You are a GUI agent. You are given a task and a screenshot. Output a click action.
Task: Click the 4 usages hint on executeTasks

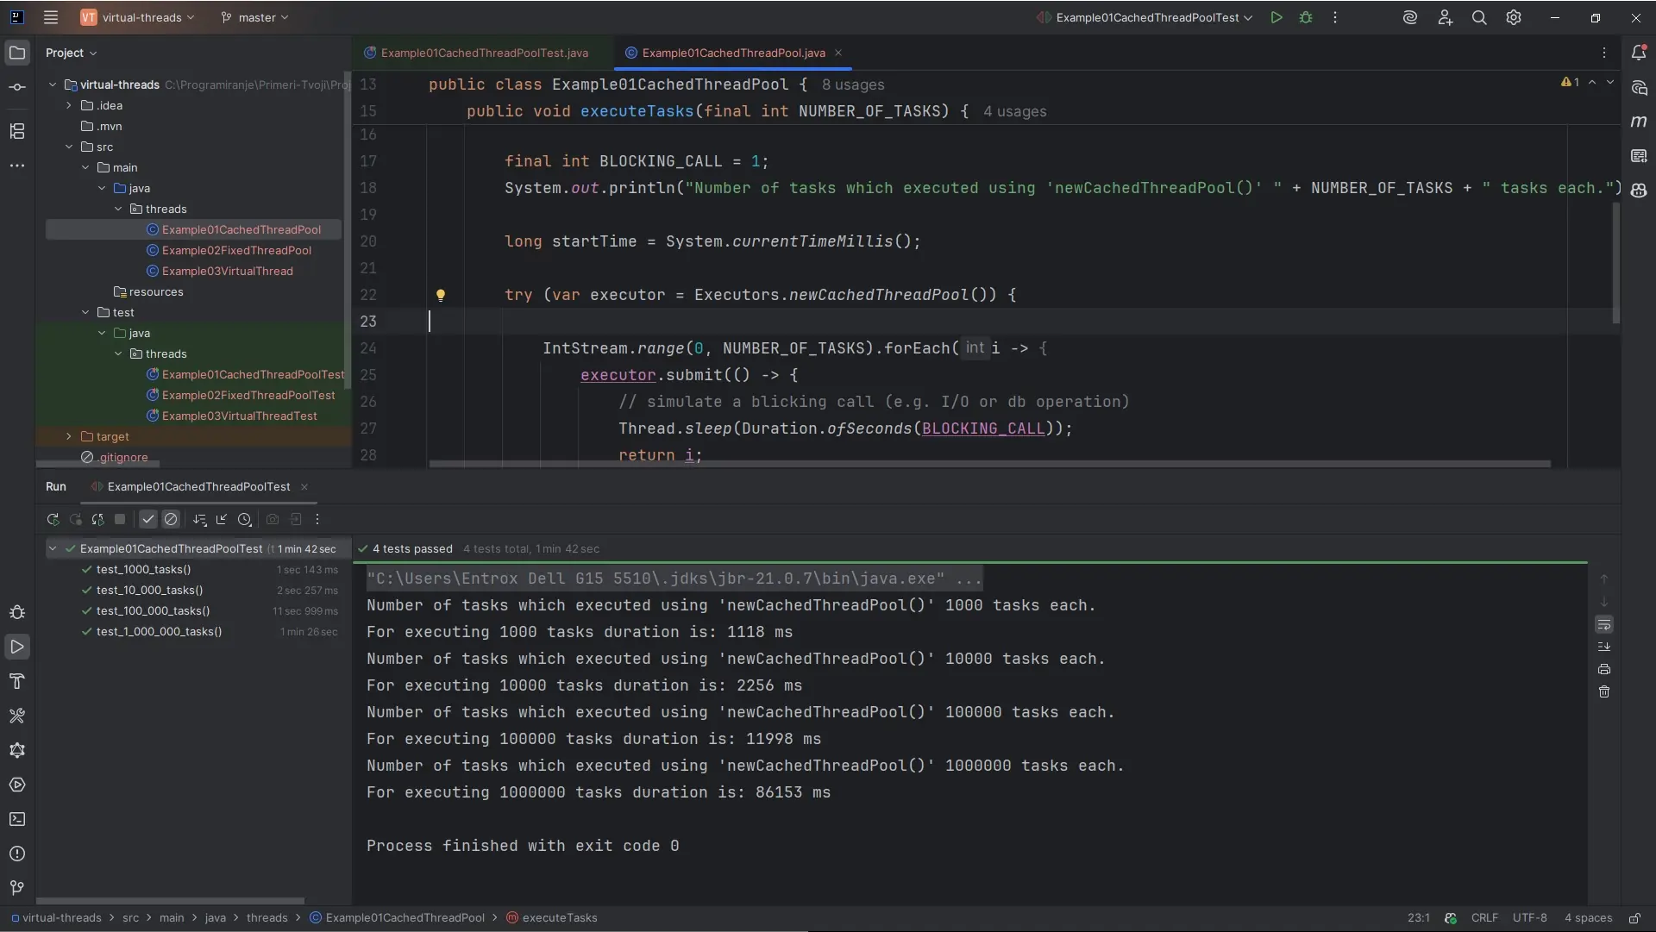pyautogui.click(x=1014, y=111)
